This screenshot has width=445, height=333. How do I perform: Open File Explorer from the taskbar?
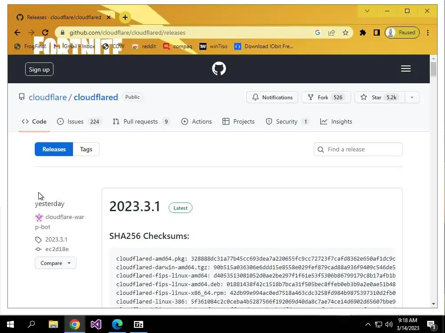click(53, 324)
